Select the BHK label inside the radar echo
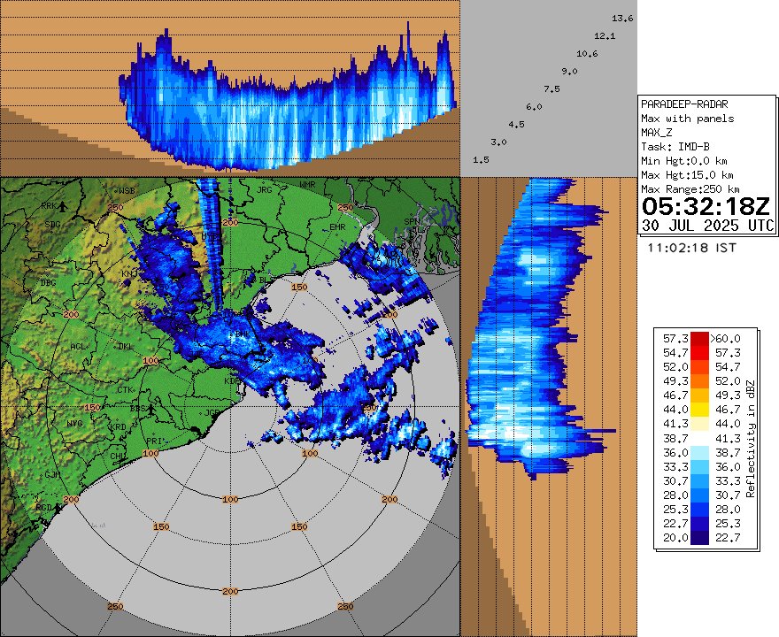The width and height of the screenshot is (779, 637). tap(242, 334)
